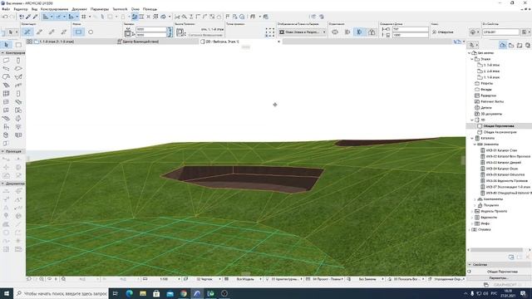
Task: Click the Windows Start button
Action: 7,293
